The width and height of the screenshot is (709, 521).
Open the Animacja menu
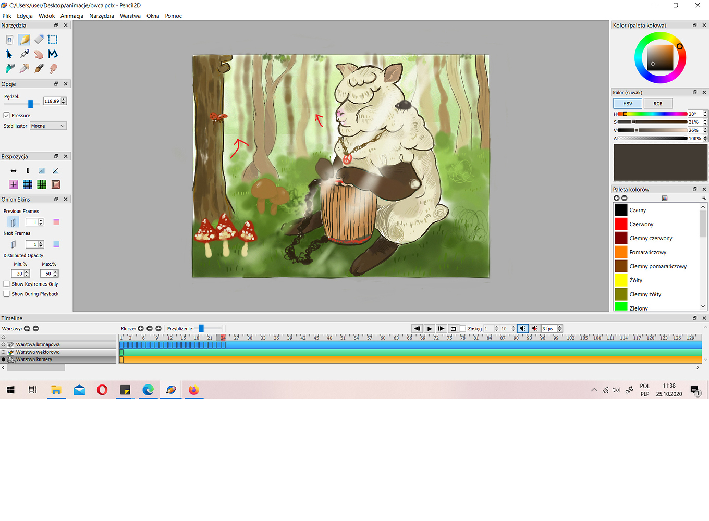coord(72,16)
